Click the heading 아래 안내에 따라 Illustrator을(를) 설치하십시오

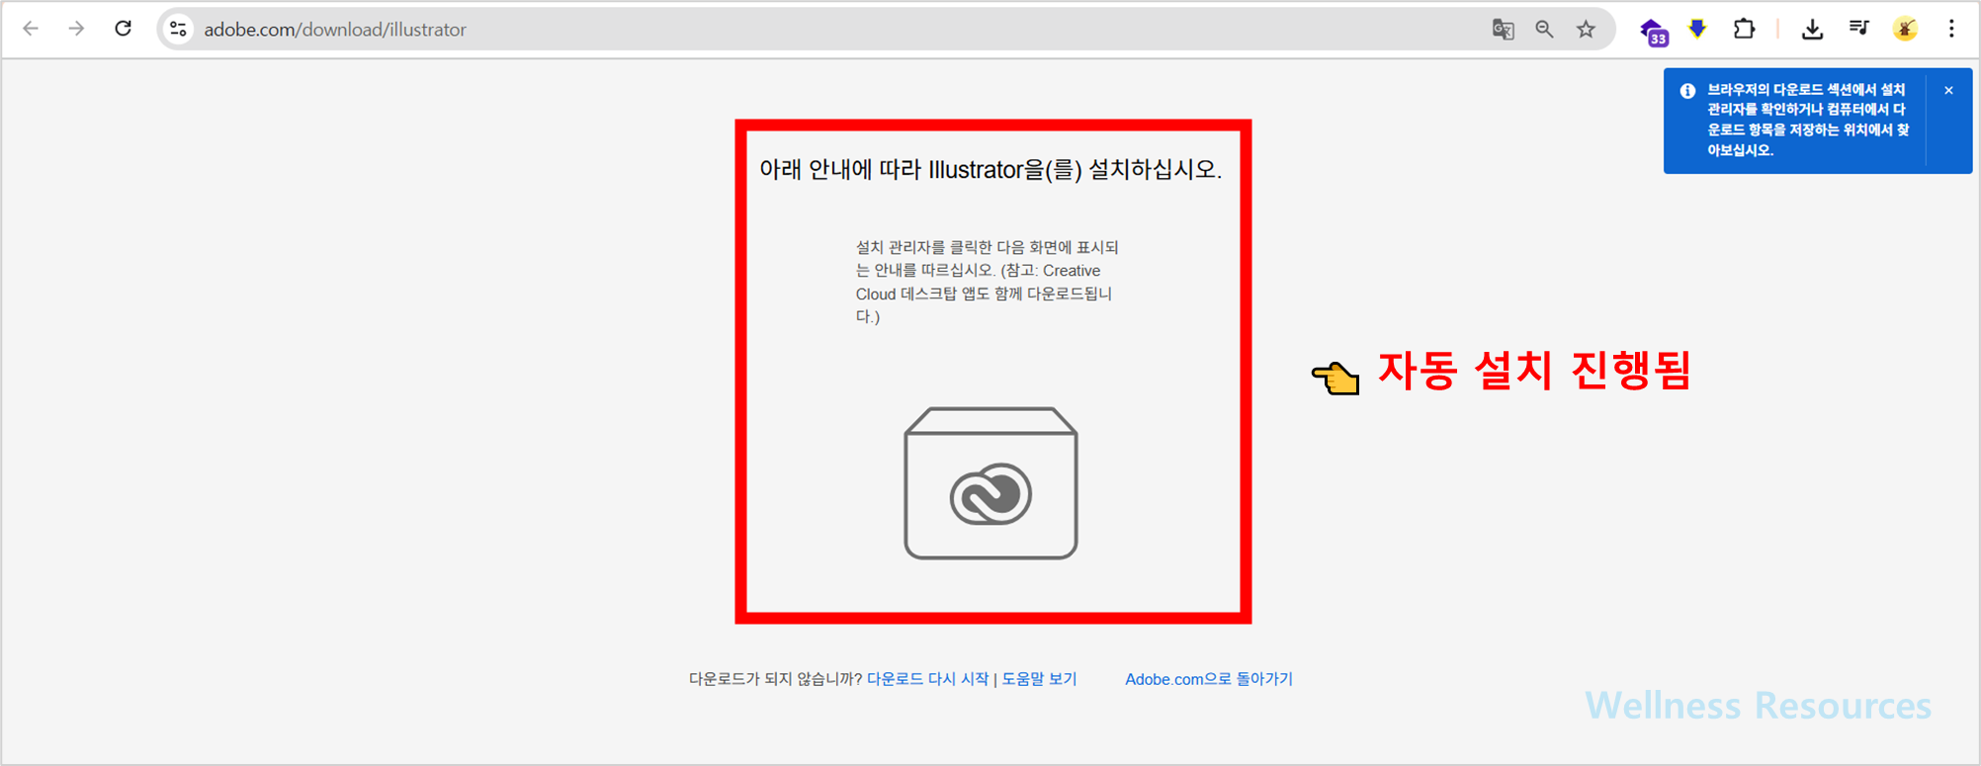(990, 170)
